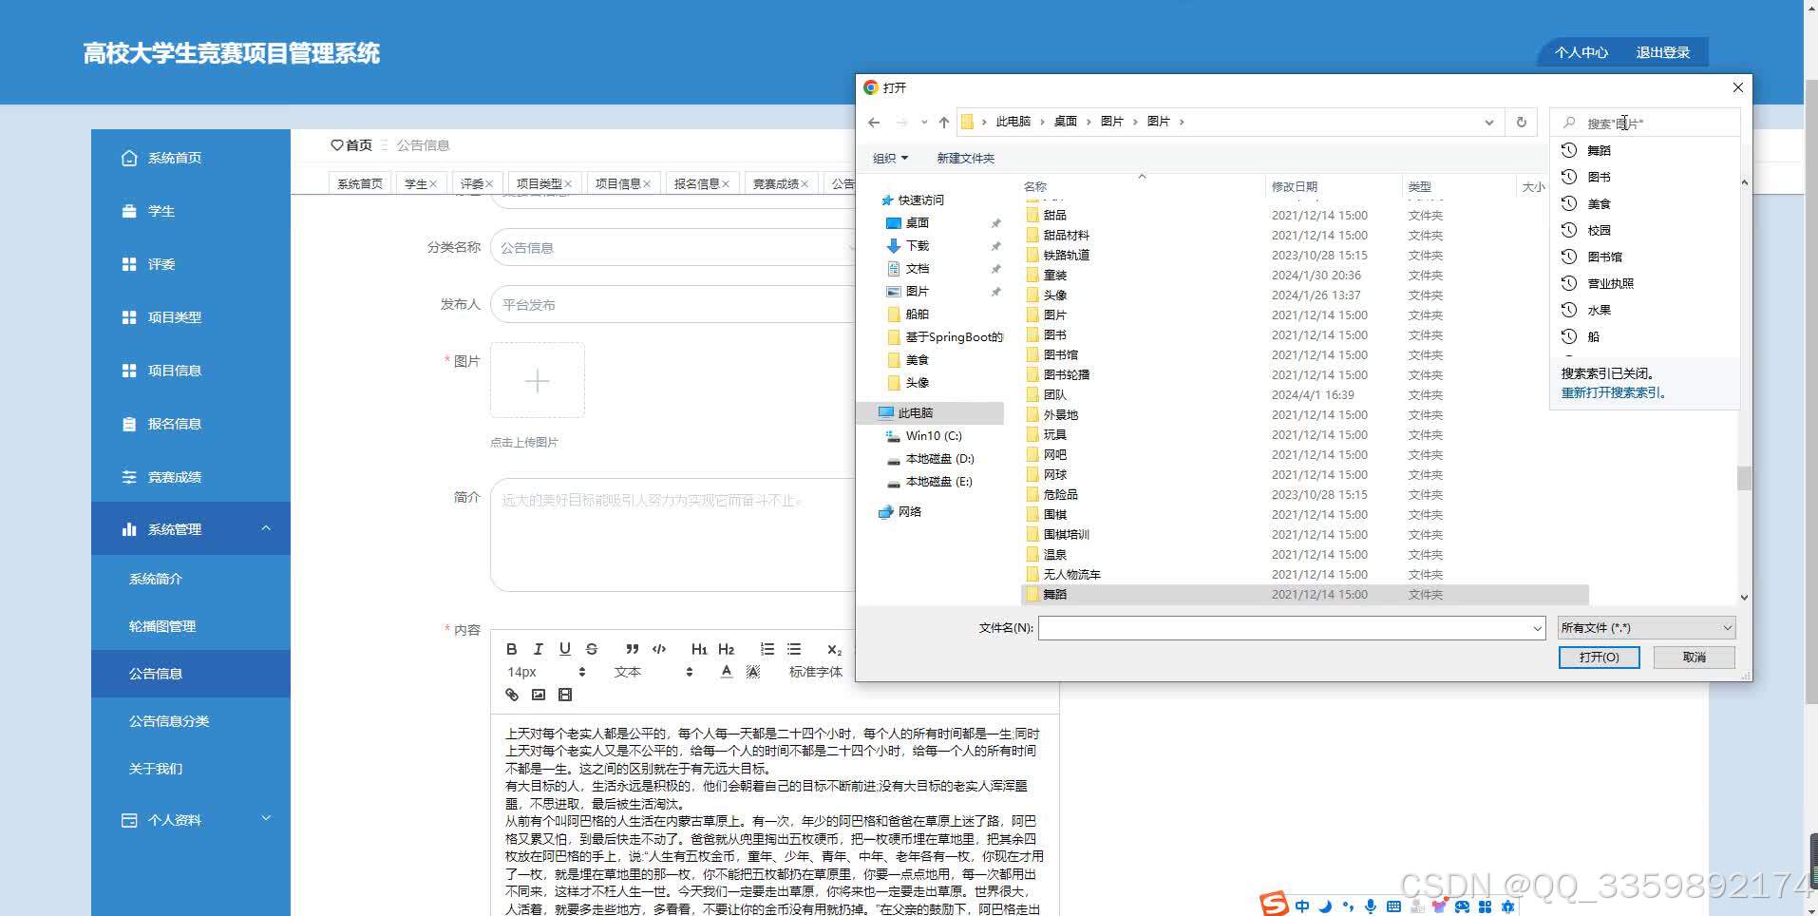Toggle underline formatting in the content editor
Viewport: 1818px width, 916px height.
[x=564, y=649]
